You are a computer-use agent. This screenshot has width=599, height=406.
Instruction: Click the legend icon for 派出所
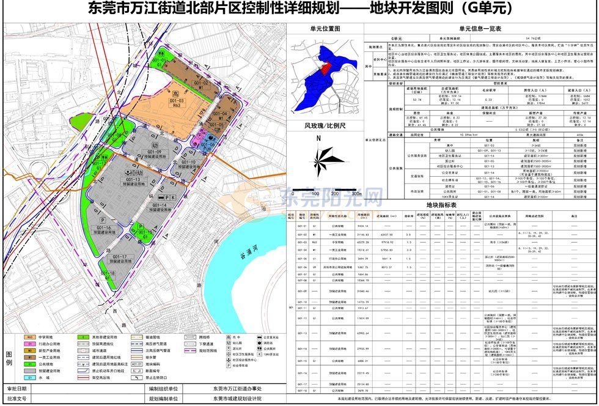pos(228,349)
